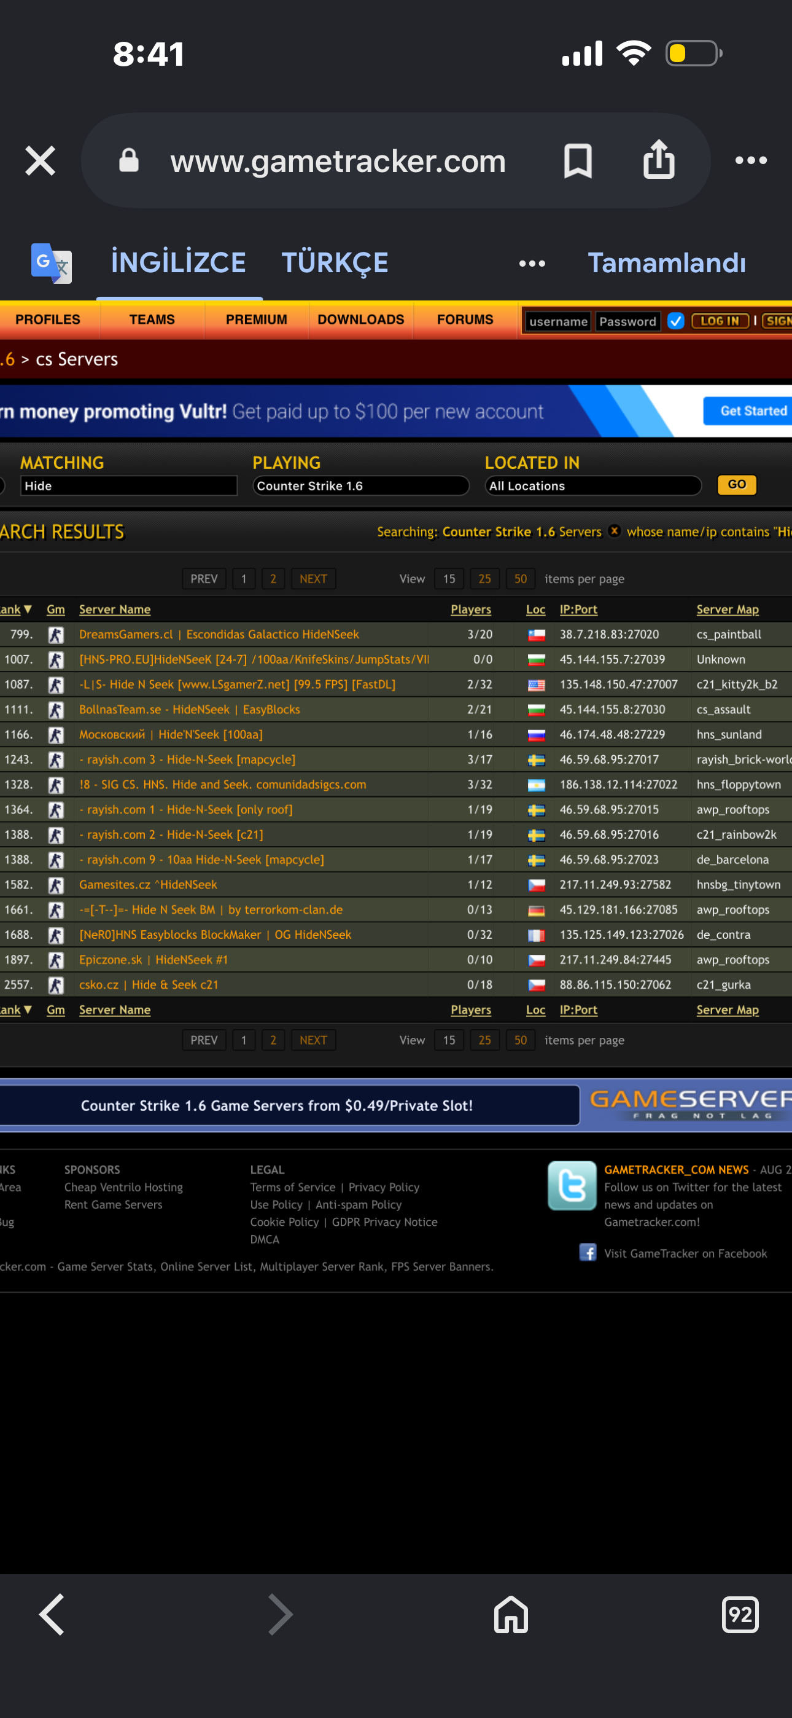The image size is (792, 1718).
Task: Open the Gamesites.cz ^HideNSeek server link
Action: point(148,884)
